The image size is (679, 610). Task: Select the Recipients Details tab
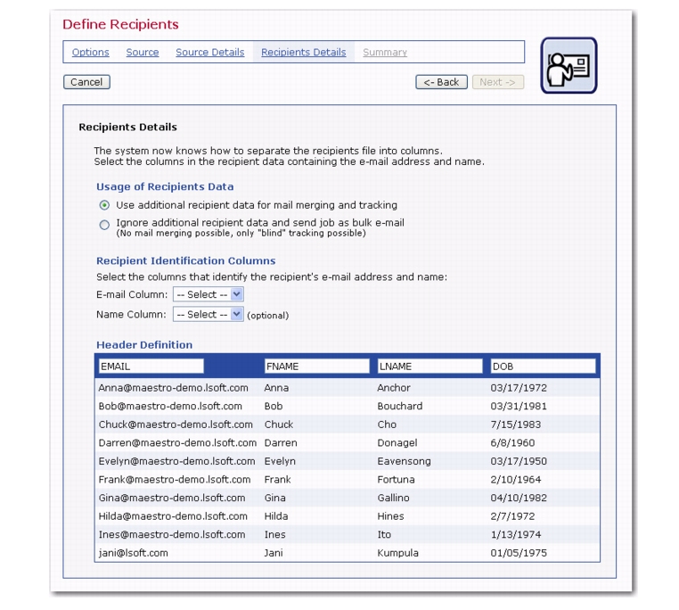(303, 53)
